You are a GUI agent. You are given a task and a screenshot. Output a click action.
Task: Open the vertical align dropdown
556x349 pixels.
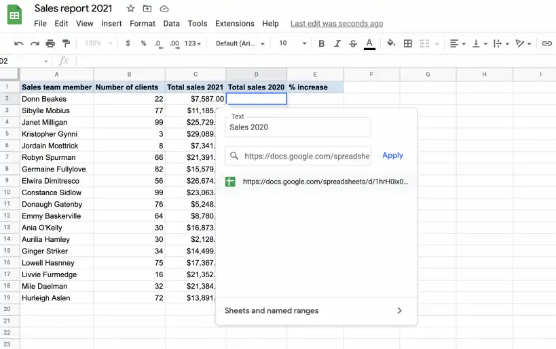point(480,43)
